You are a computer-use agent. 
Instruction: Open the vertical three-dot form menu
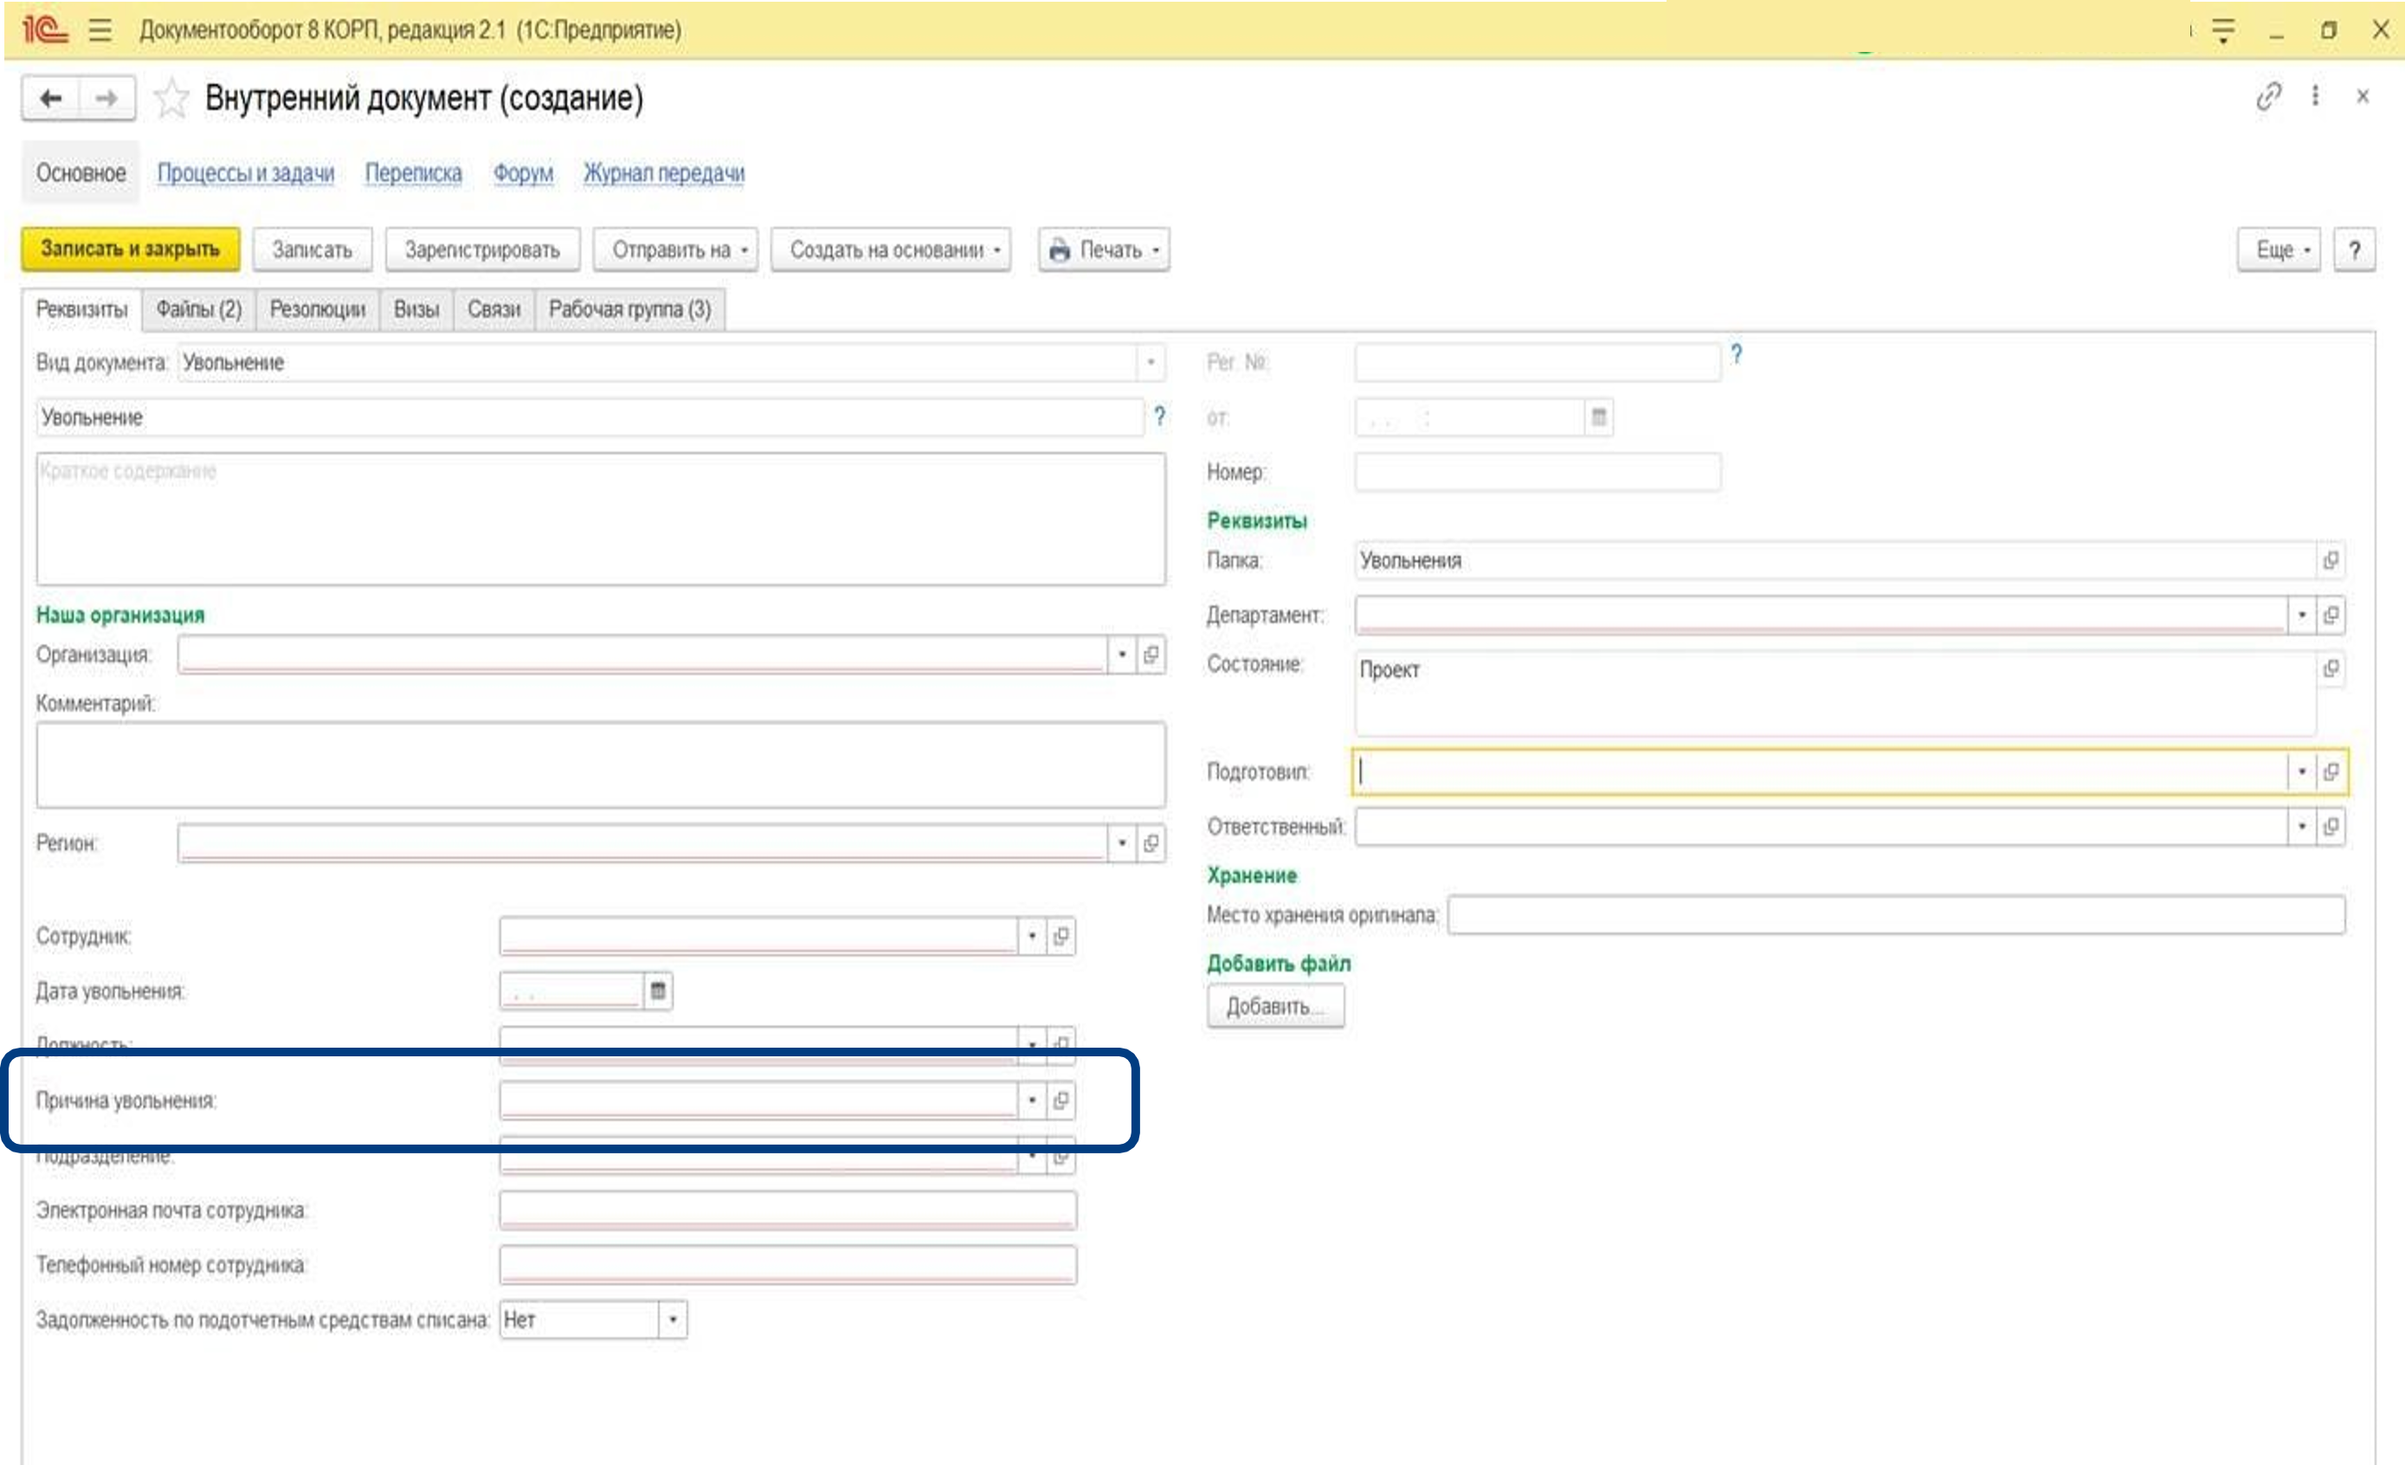(x=2315, y=95)
